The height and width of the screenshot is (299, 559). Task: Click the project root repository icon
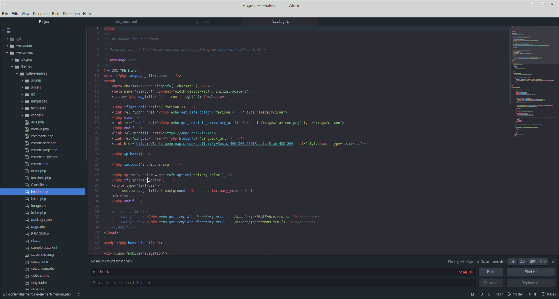(x=9, y=30)
